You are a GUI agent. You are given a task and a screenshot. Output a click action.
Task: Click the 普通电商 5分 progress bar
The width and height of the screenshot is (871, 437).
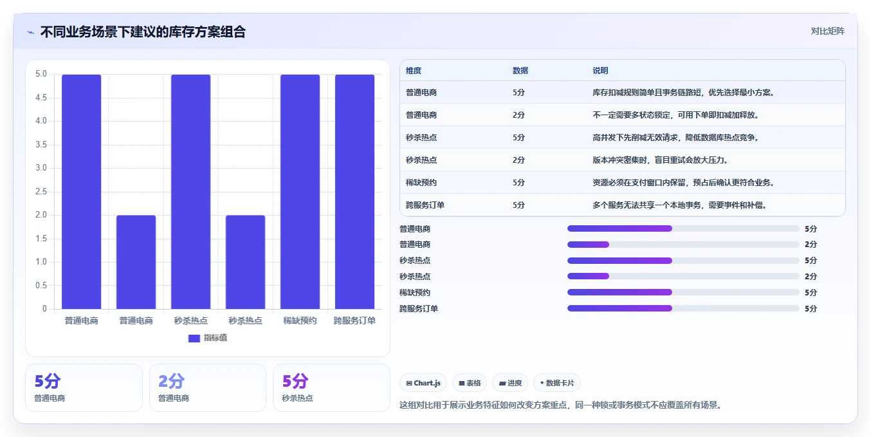(683, 228)
